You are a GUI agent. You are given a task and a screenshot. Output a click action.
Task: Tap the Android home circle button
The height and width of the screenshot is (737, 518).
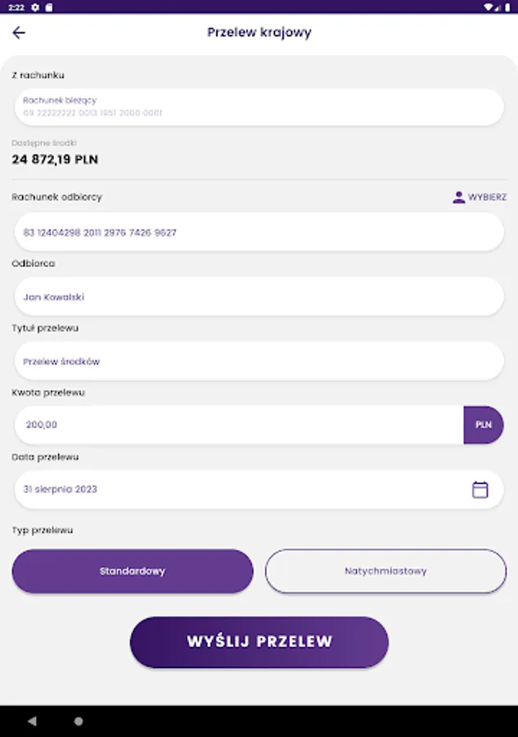click(x=79, y=721)
